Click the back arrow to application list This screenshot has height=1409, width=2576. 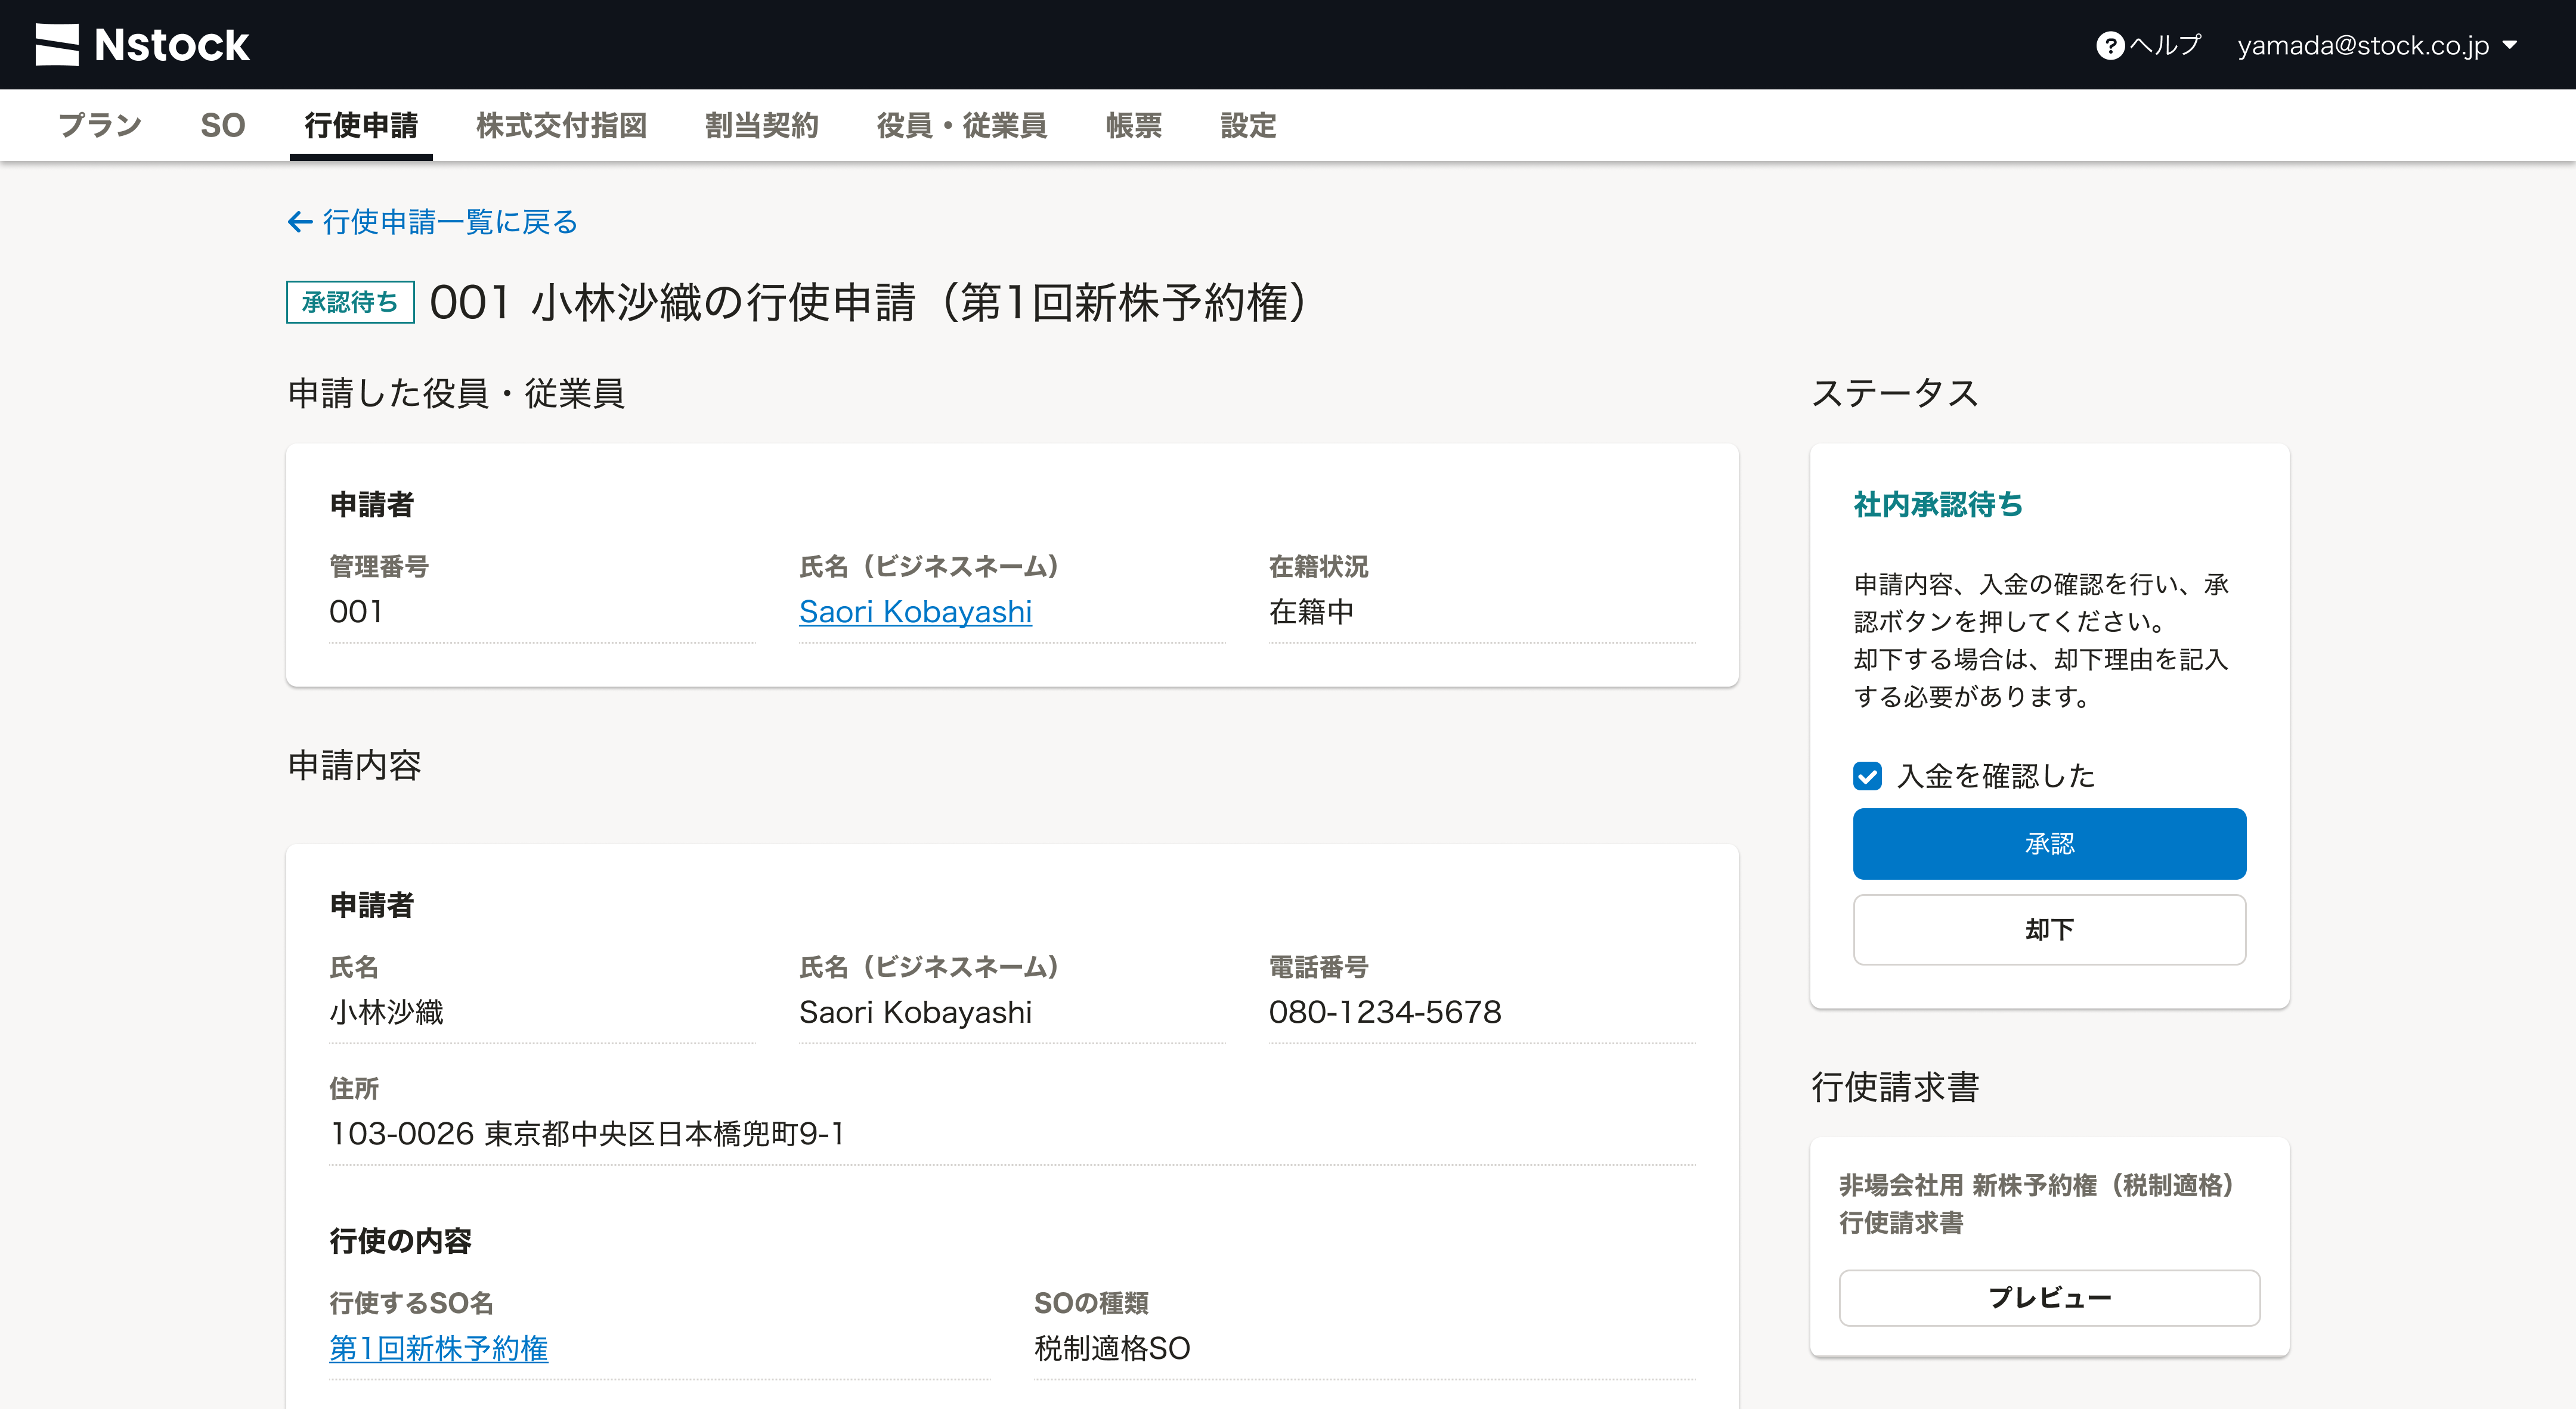tap(300, 222)
